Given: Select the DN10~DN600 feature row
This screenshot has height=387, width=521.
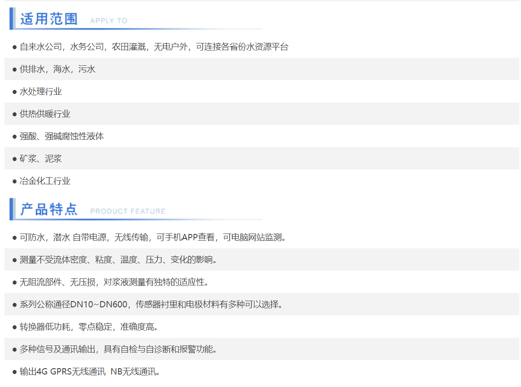Looking at the screenshot, I should tap(151, 305).
